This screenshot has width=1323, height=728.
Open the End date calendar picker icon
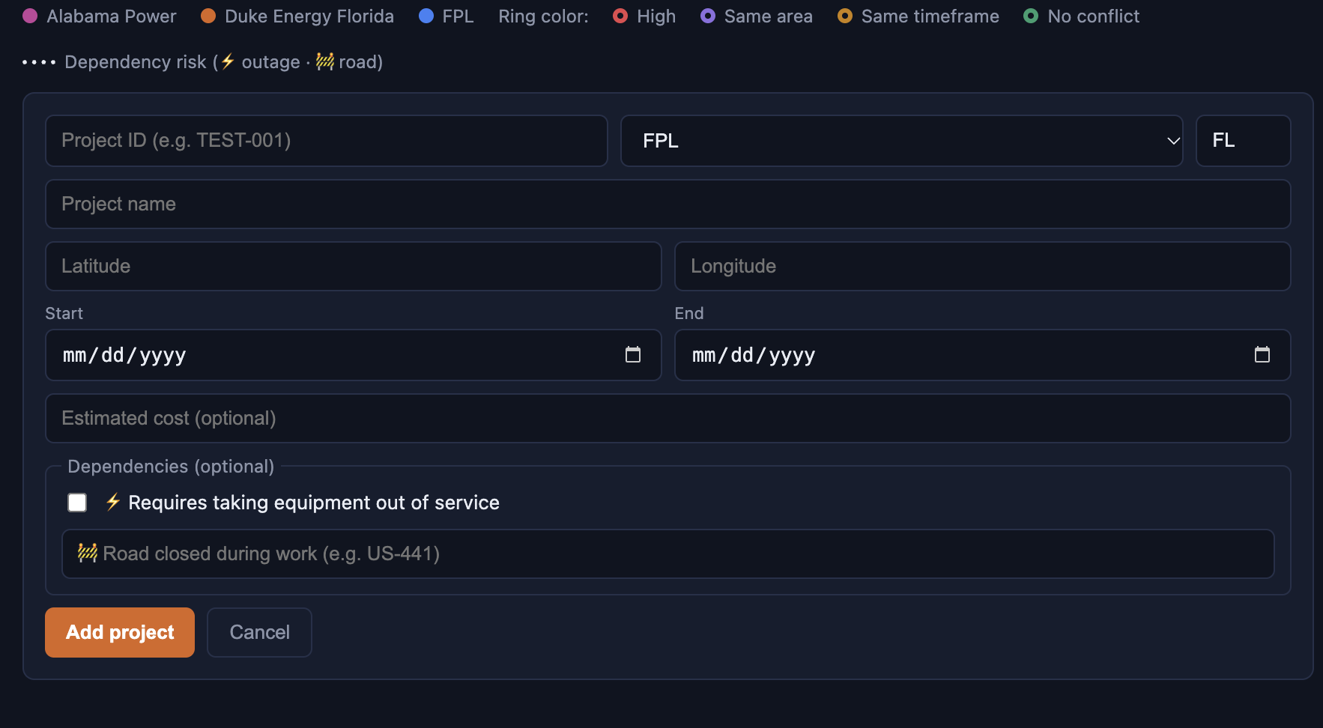1262,355
